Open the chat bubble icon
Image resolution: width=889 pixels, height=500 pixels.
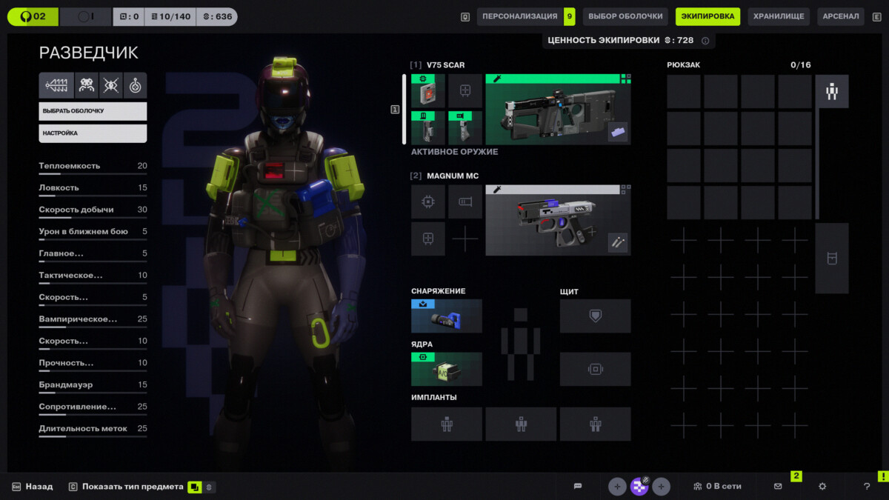pos(578,487)
